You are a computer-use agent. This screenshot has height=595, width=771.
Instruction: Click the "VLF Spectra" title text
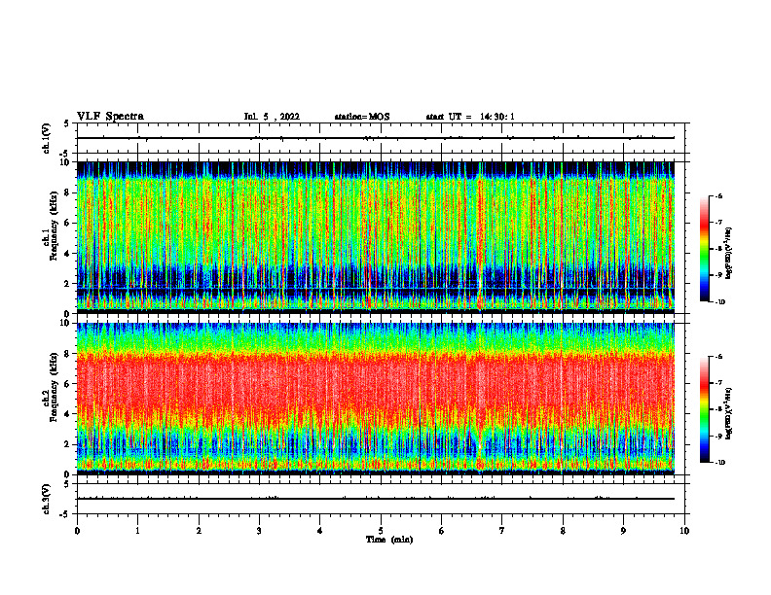[x=110, y=117]
